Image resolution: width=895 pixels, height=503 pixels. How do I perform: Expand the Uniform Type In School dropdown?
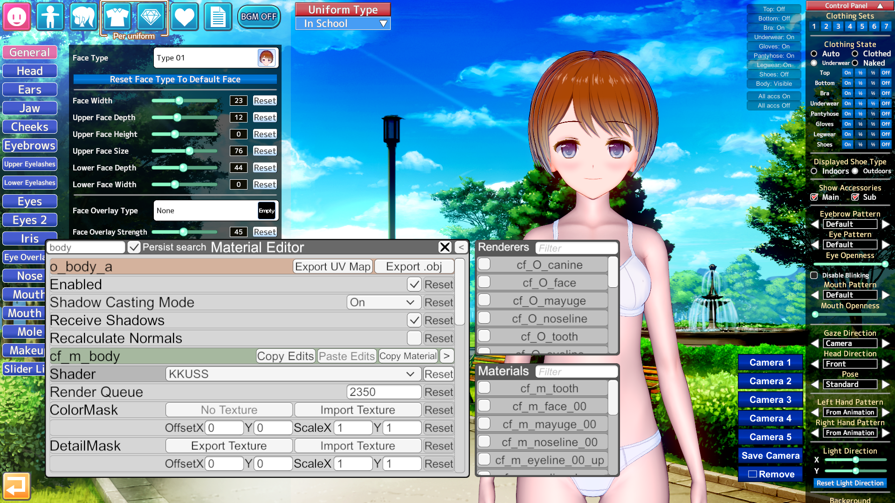[x=343, y=23]
